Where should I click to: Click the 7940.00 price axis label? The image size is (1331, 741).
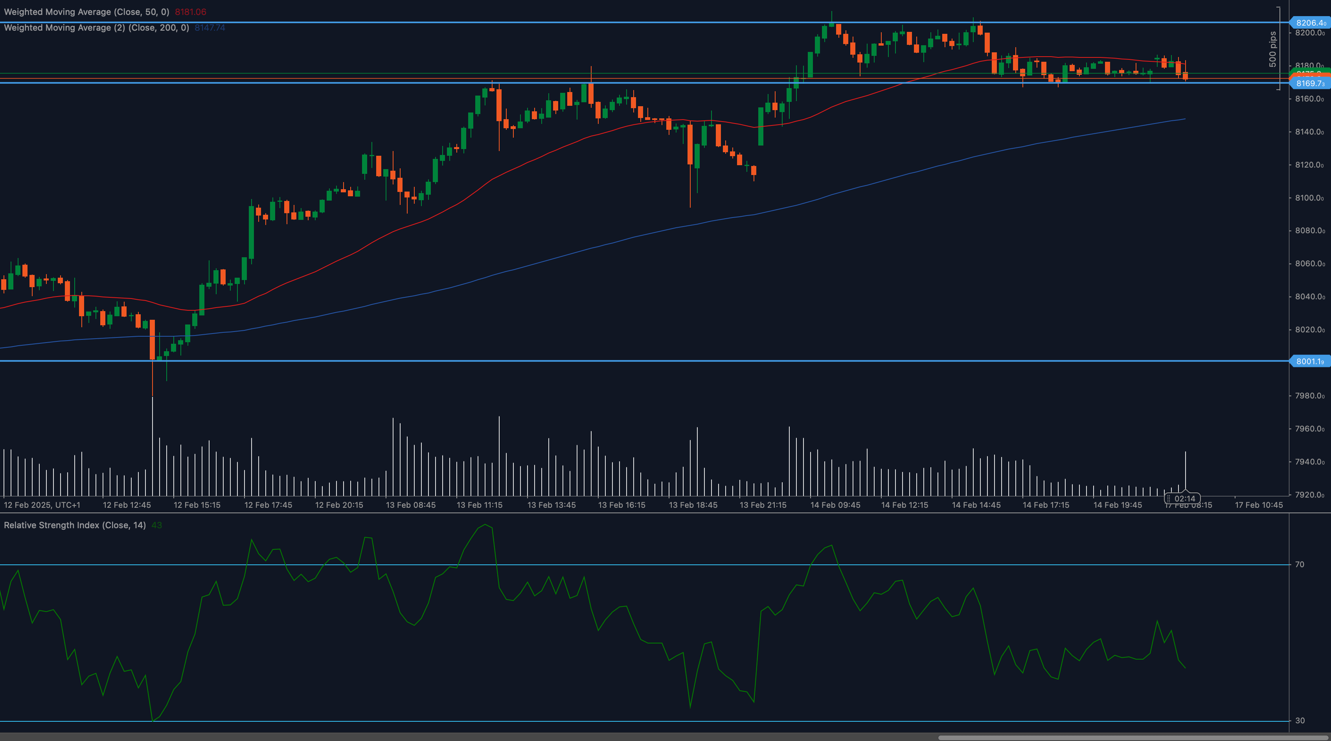1310,462
